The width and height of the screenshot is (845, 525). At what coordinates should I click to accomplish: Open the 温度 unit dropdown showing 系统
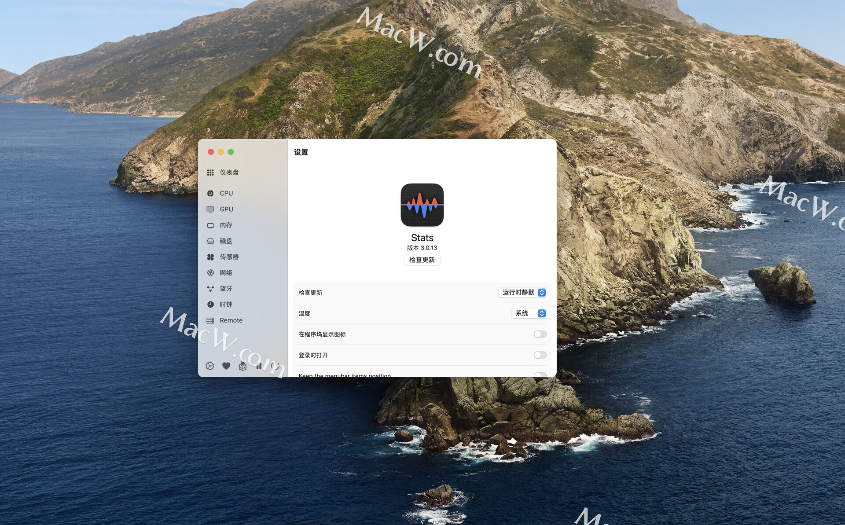pos(529,313)
